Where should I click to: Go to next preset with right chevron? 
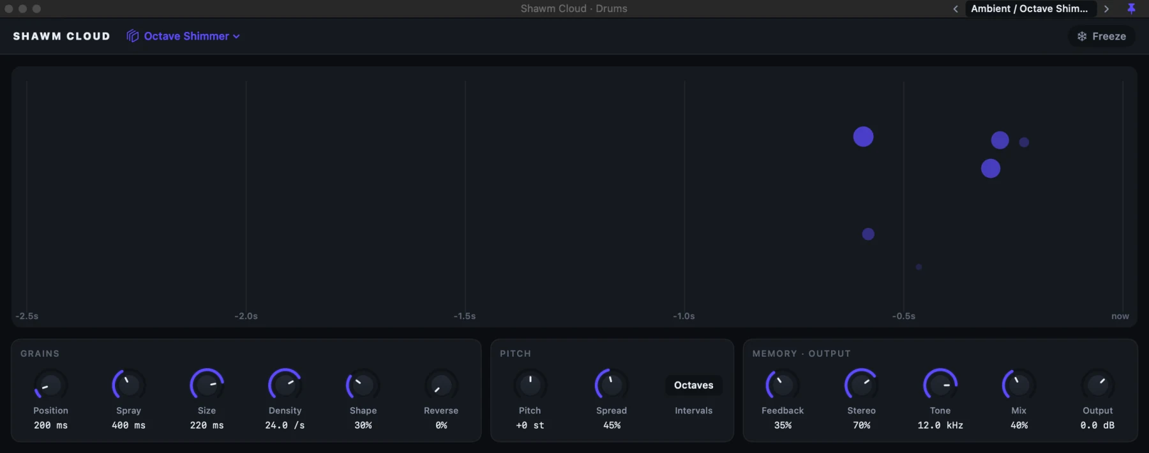point(1106,9)
